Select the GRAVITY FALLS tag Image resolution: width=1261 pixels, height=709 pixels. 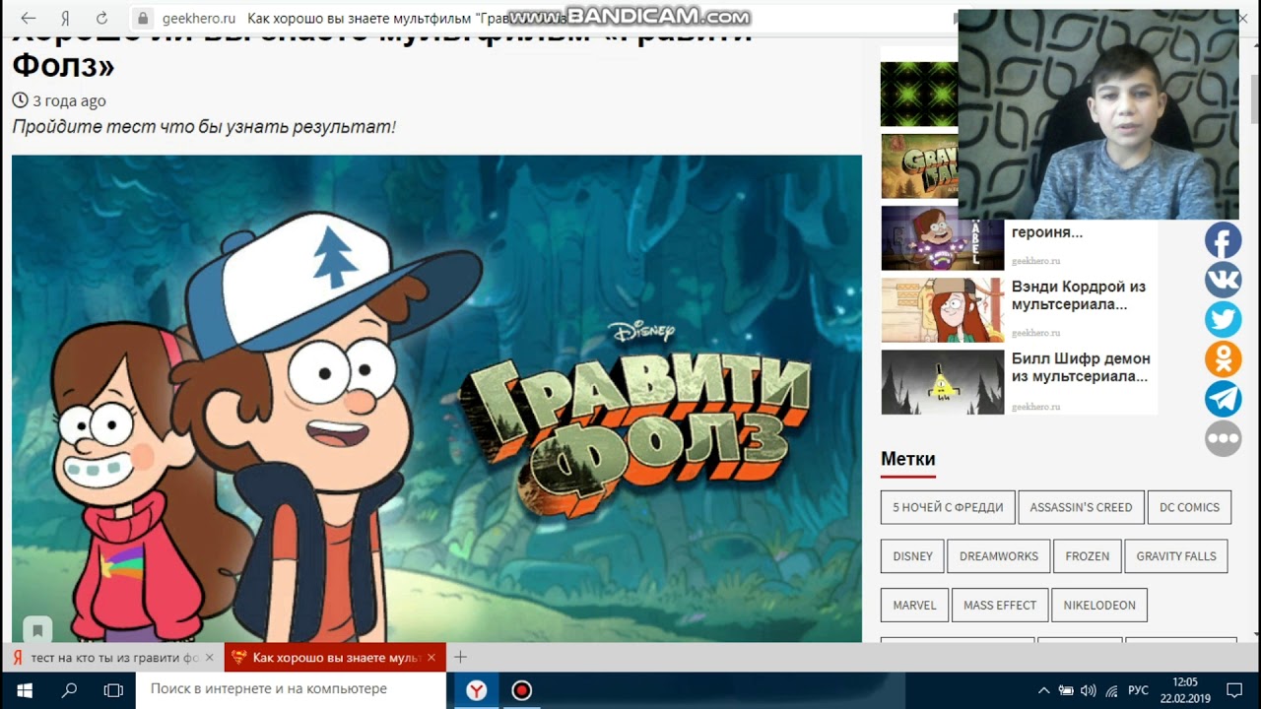coord(1176,556)
